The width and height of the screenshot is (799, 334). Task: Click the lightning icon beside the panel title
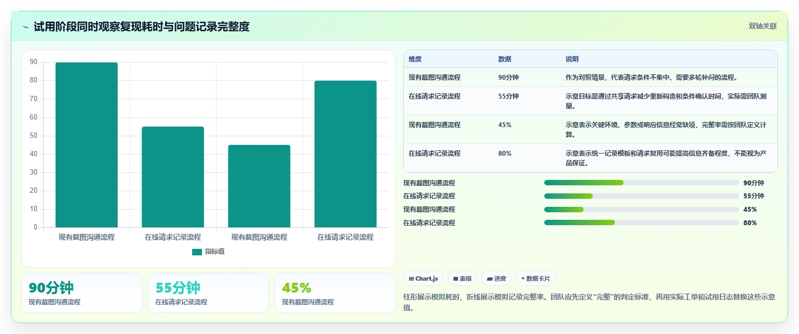coord(25,27)
